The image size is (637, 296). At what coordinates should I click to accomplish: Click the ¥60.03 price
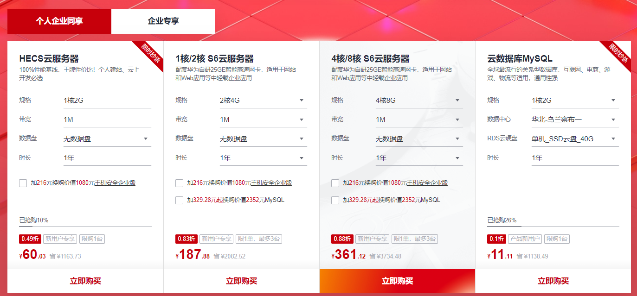[32, 255]
